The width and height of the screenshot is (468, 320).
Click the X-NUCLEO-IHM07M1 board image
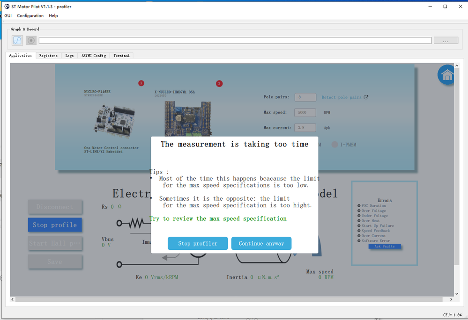[x=188, y=118]
